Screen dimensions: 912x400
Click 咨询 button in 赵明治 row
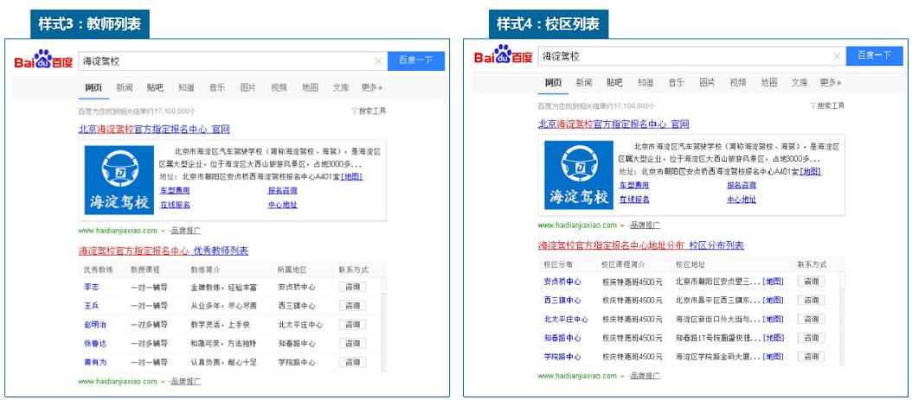(352, 324)
